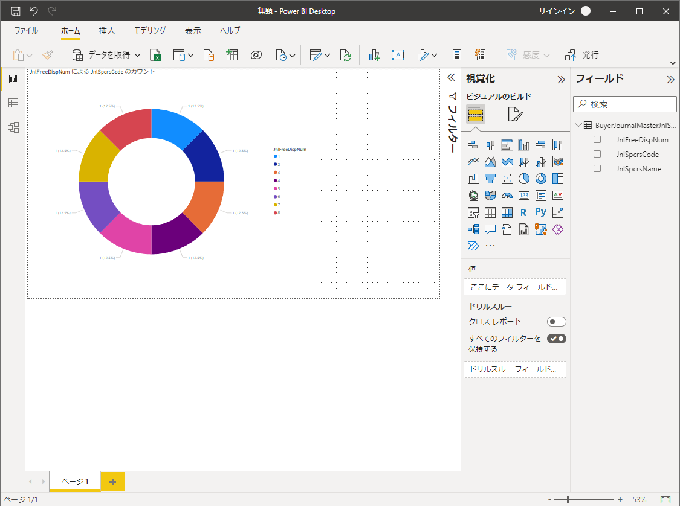Click the 発行 publish button

pyautogui.click(x=582, y=55)
